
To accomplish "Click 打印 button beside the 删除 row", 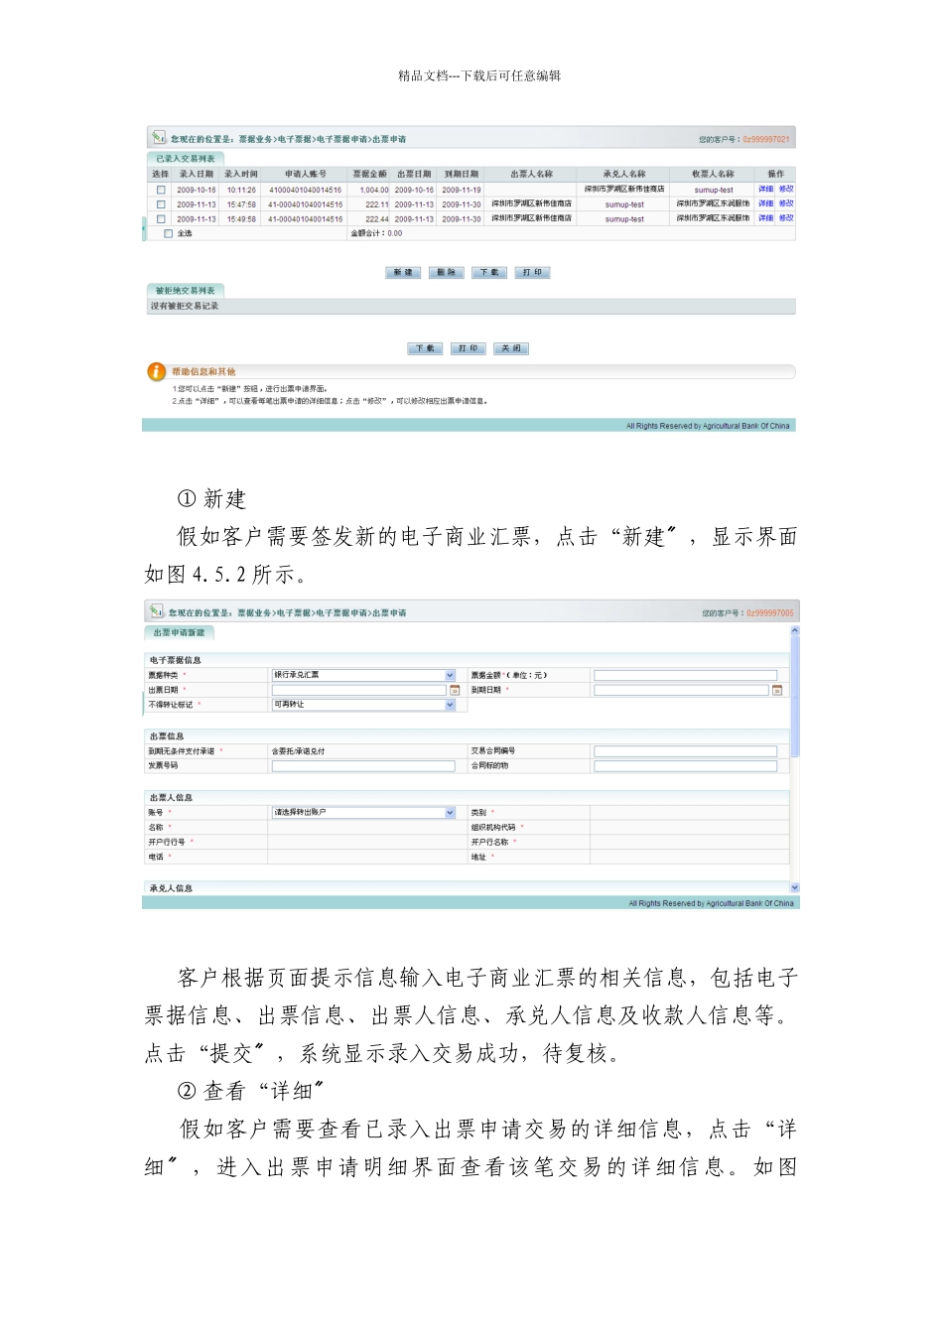I will pos(532,272).
